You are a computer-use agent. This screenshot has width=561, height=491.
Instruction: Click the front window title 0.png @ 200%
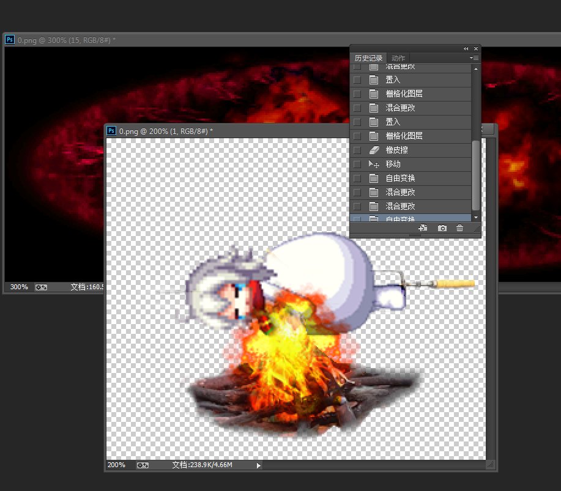click(x=166, y=131)
